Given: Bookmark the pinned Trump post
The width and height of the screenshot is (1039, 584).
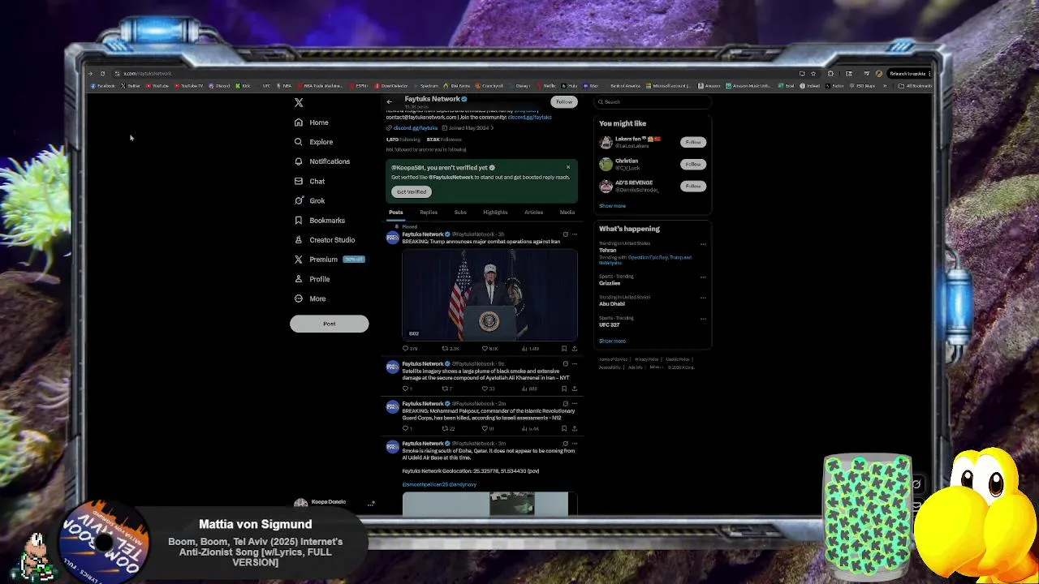Looking at the screenshot, I should point(564,348).
